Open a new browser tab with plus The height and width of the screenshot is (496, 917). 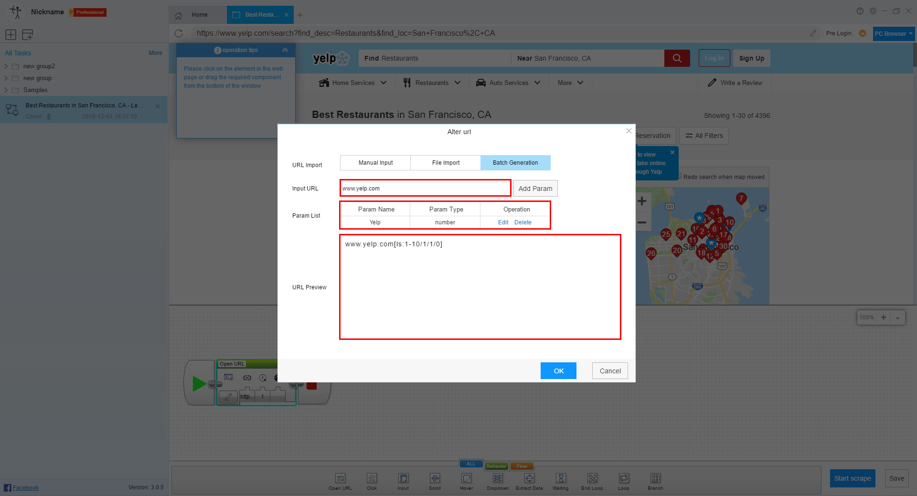300,15
